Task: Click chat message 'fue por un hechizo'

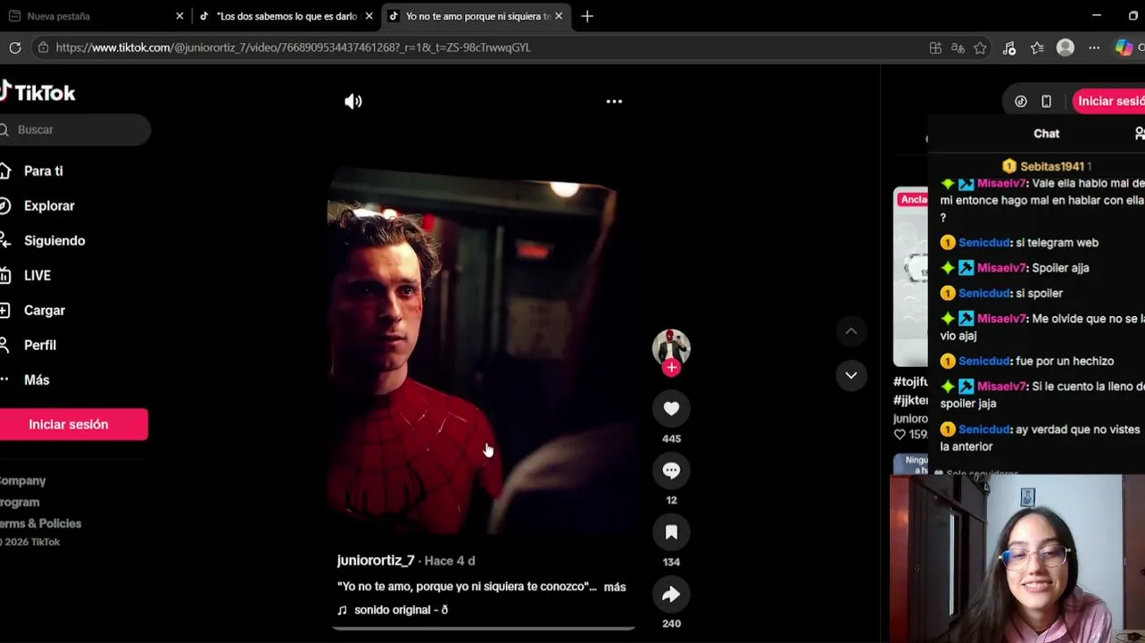Action: pos(1065,362)
